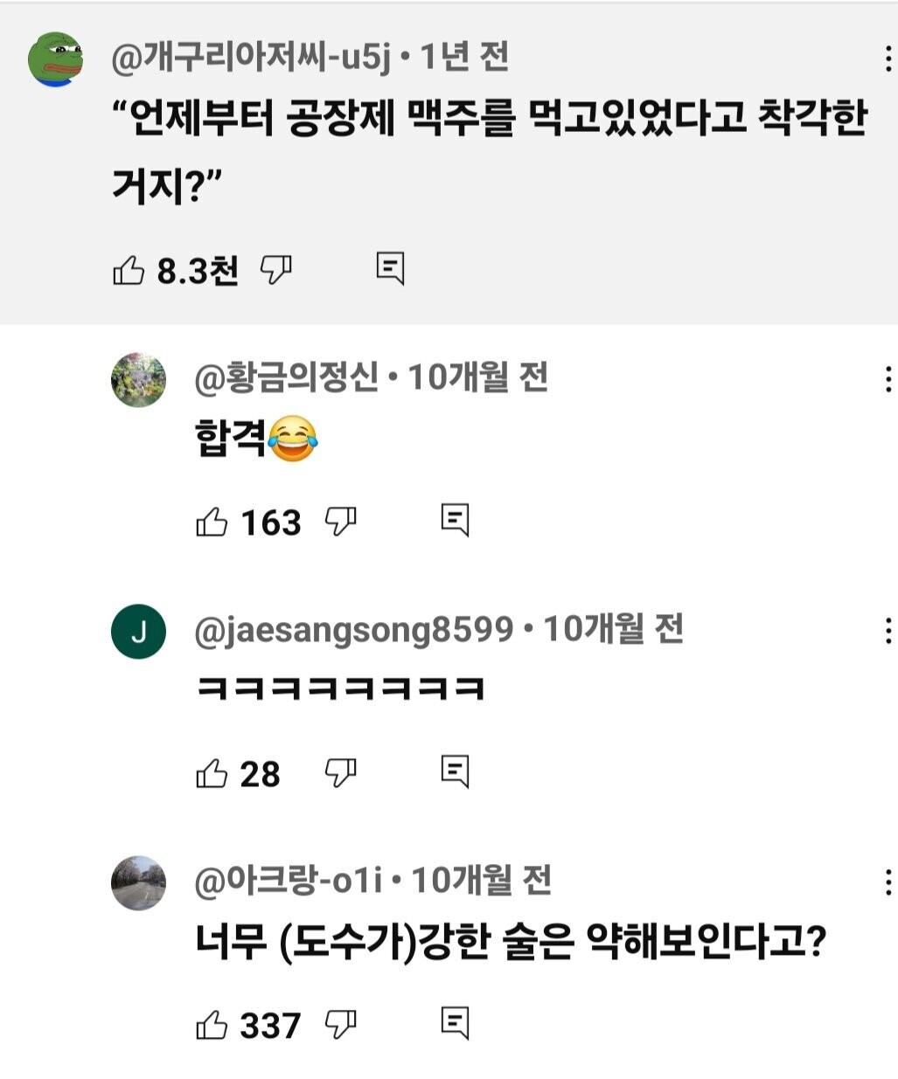Reply to jaesangsong8599's comment
This screenshot has height=1079, width=898.
(x=455, y=771)
